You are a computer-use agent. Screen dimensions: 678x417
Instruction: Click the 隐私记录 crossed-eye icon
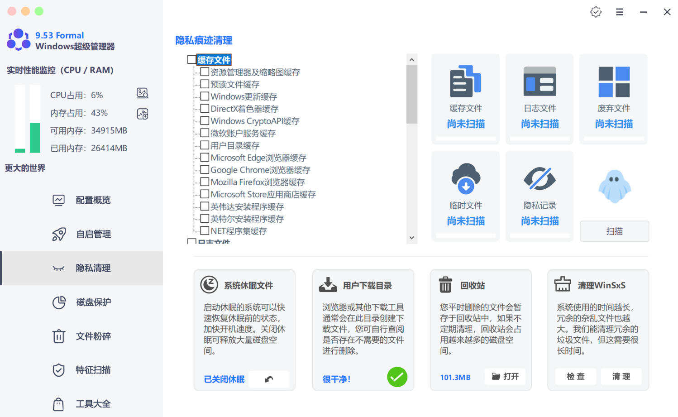click(x=540, y=179)
